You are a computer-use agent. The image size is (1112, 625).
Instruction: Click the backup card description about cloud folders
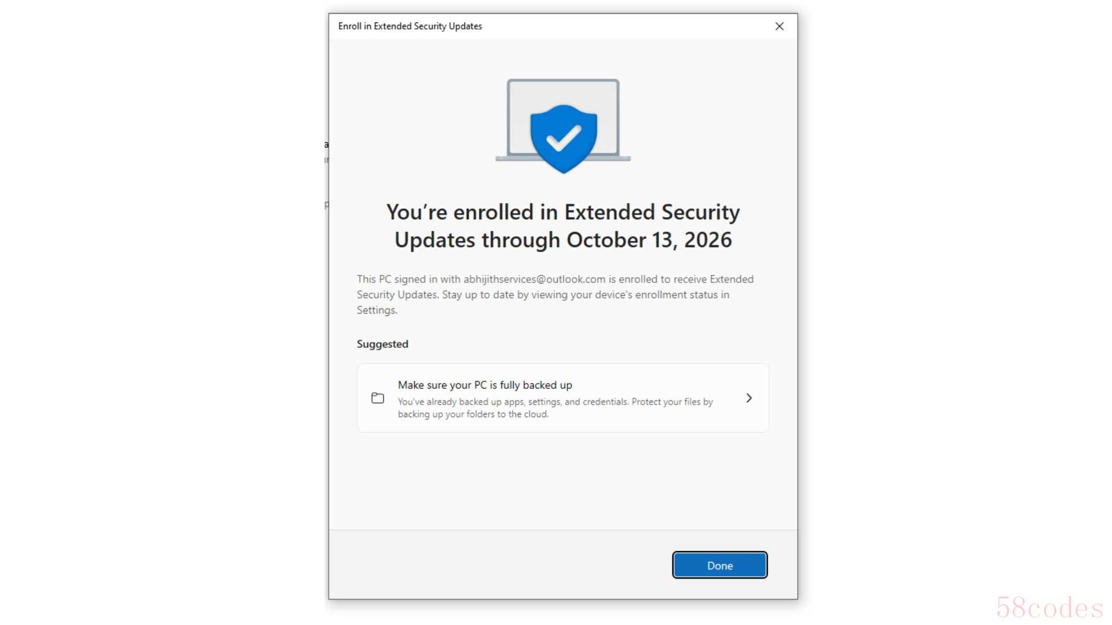coord(555,408)
